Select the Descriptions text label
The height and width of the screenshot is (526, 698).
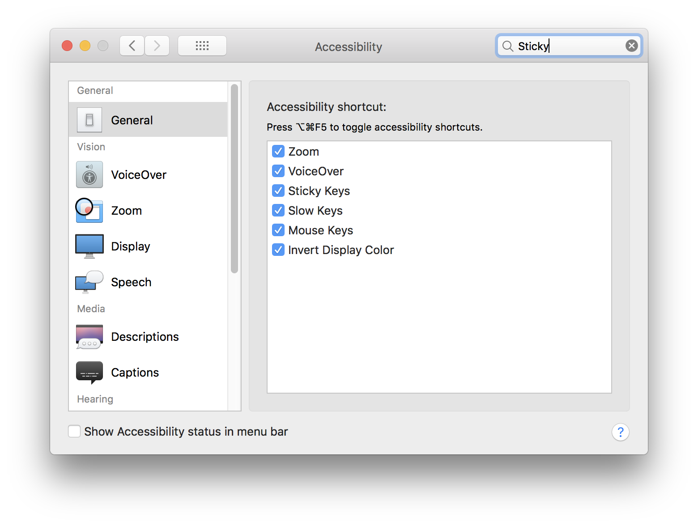pyautogui.click(x=145, y=337)
